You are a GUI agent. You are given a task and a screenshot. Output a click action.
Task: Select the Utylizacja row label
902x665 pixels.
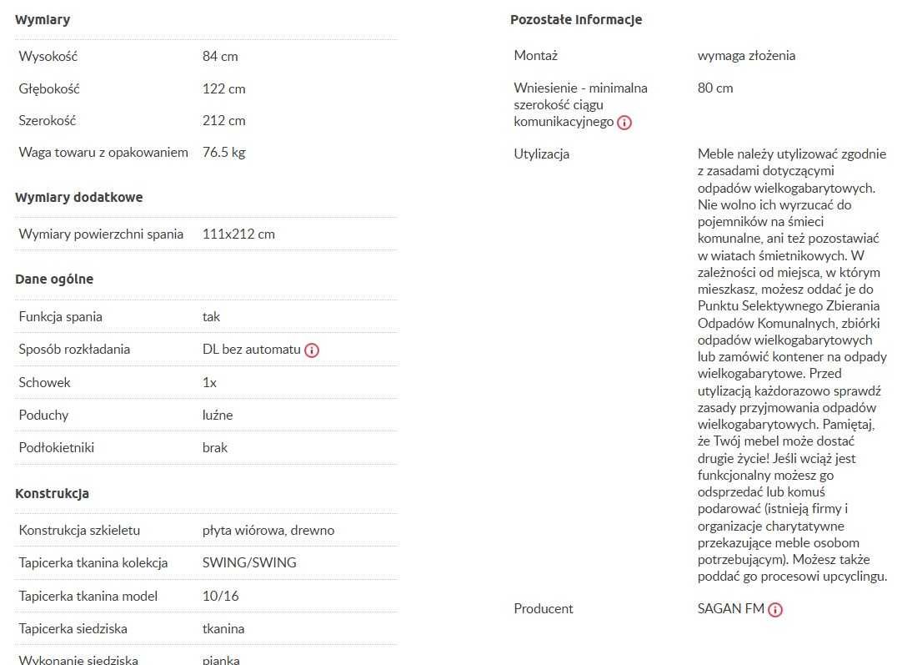pyautogui.click(x=541, y=154)
